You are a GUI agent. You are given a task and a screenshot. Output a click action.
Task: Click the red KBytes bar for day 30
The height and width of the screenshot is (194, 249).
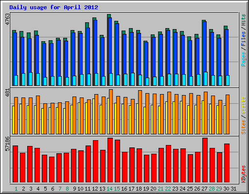(227, 163)
